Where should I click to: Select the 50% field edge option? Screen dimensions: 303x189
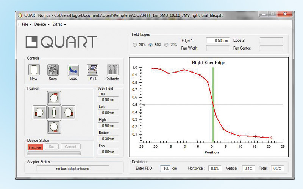coord(150,45)
